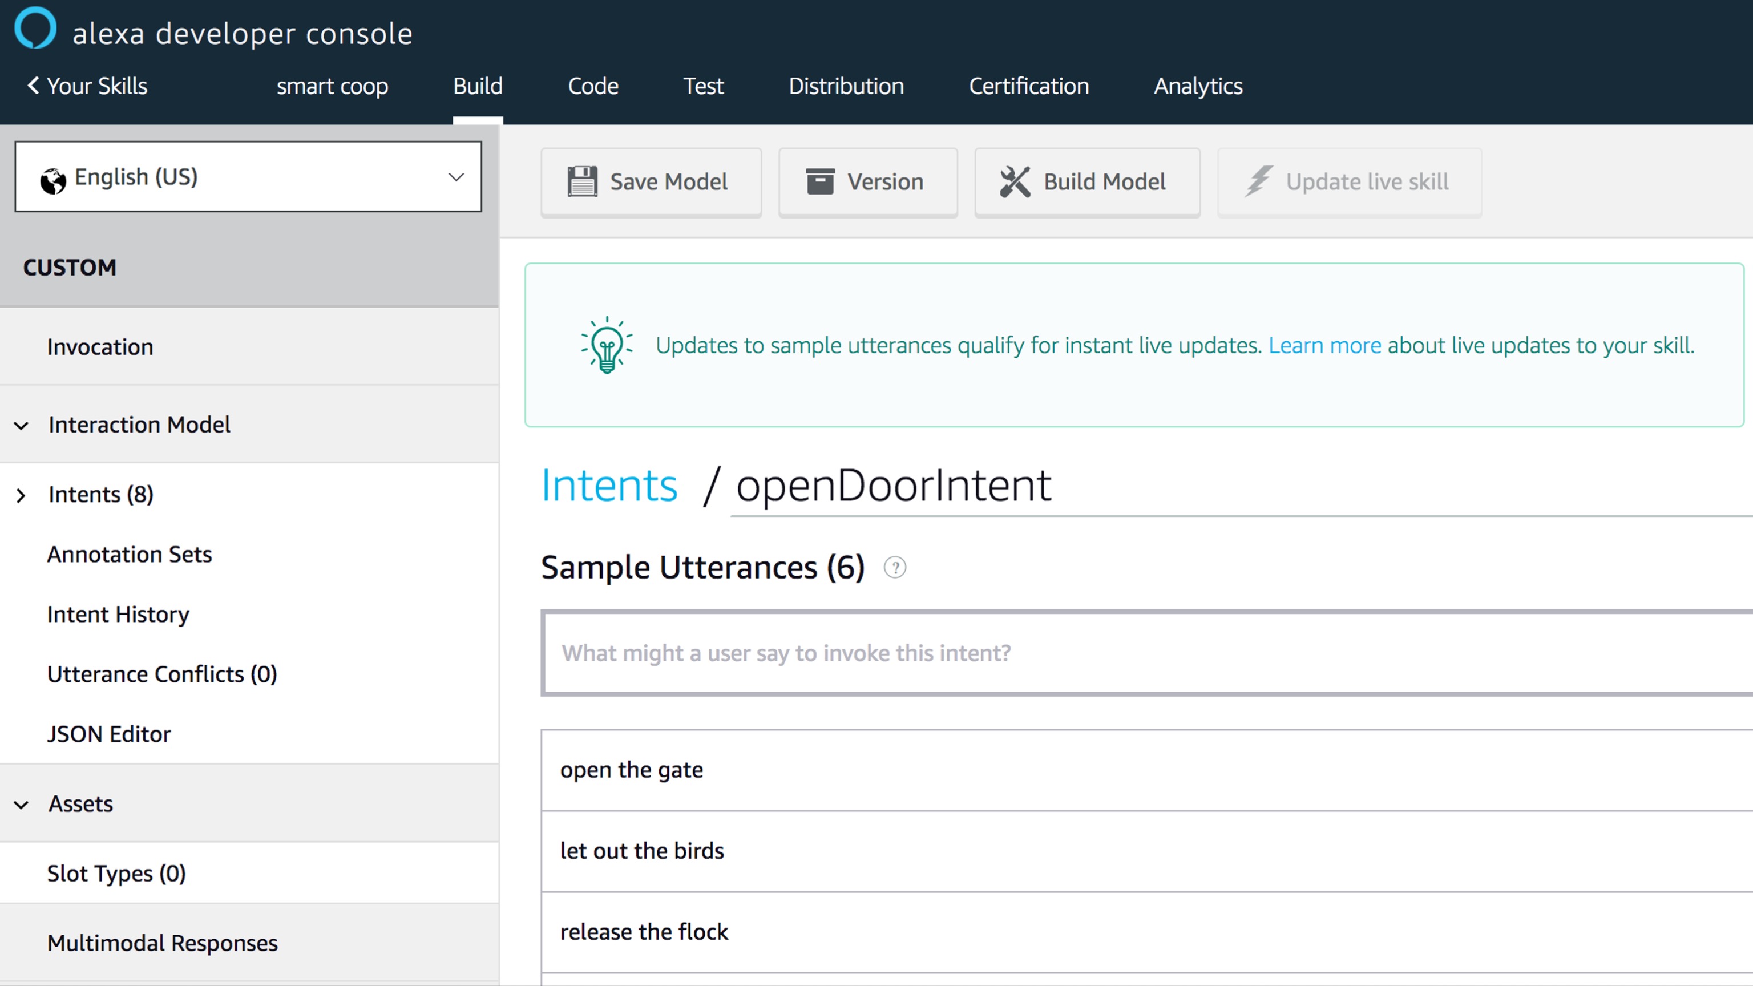Click the smart coop skill name
The height and width of the screenshot is (986, 1753).
tap(332, 86)
